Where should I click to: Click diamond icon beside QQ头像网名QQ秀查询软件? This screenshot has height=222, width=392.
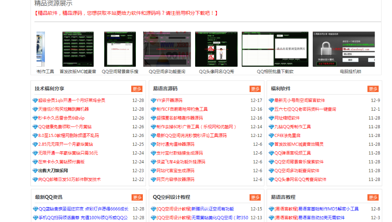pos(271,179)
